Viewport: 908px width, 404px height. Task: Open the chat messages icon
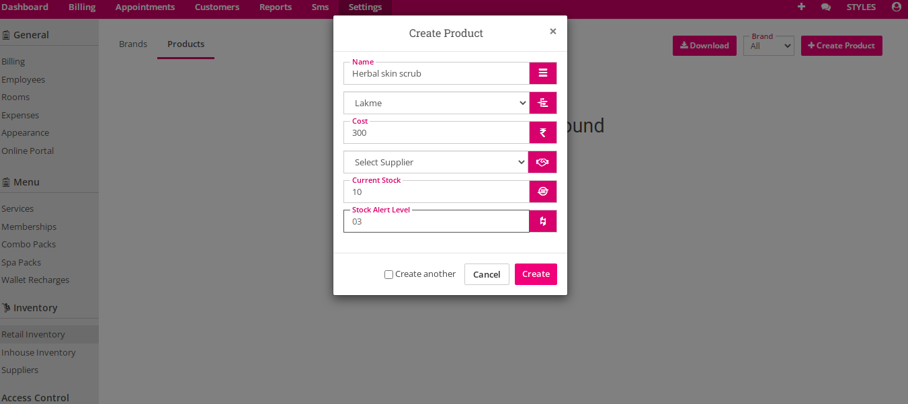pos(826,7)
